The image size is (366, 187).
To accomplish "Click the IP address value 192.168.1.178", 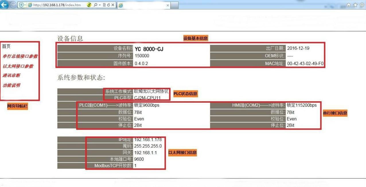I will point(148,140).
